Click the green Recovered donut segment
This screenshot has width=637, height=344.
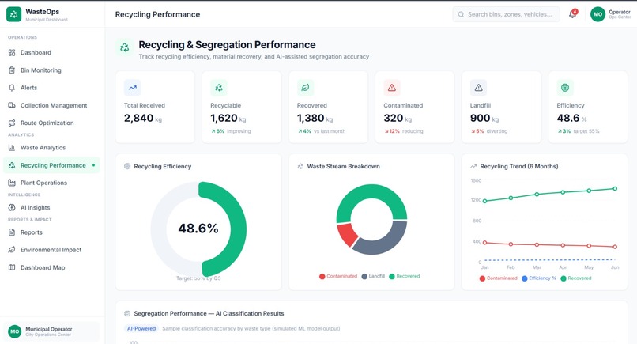pyautogui.click(x=371, y=191)
